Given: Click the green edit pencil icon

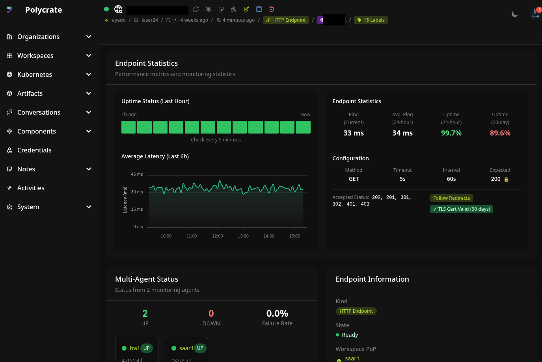Looking at the screenshot, I should [x=246, y=9].
